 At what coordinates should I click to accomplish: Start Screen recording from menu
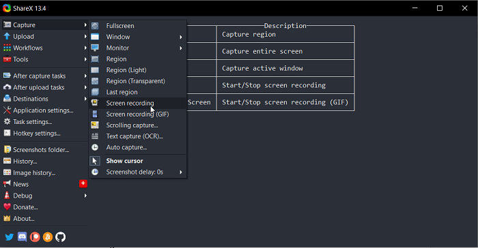[138, 103]
